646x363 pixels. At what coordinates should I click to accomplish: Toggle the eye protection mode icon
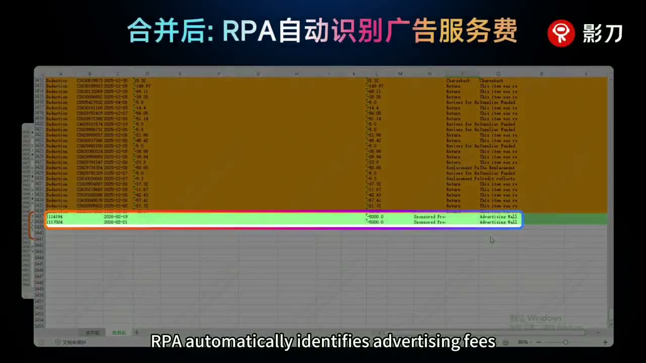(505, 342)
